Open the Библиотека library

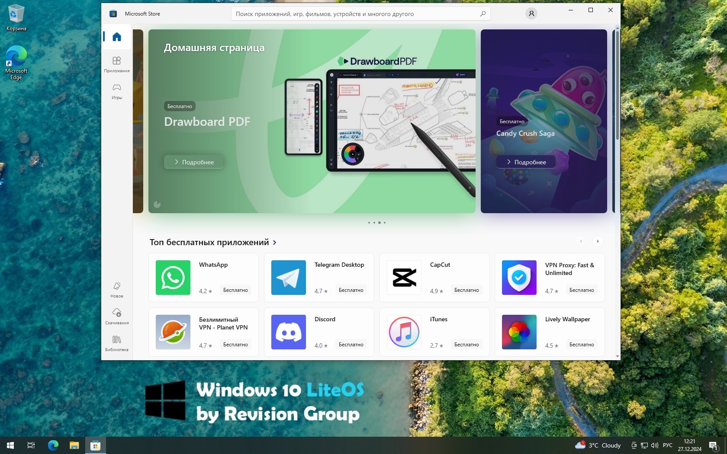[117, 343]
